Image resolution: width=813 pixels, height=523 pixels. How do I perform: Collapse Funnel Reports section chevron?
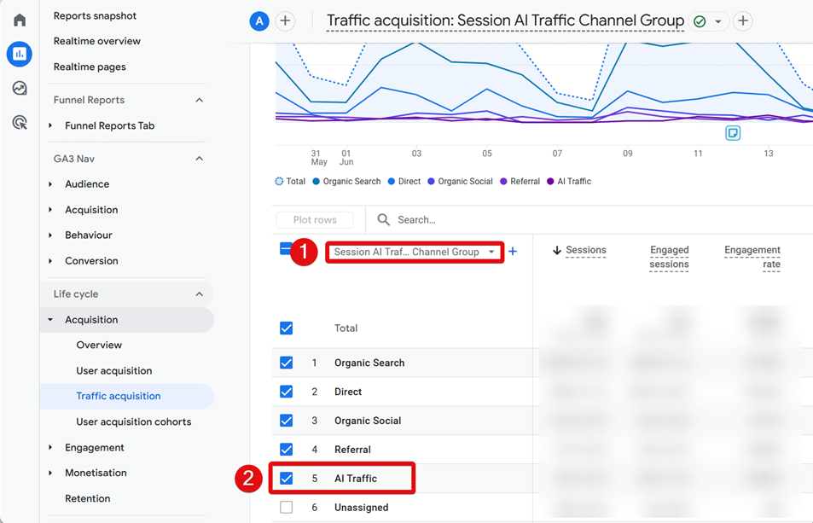click(x=199, y=100)
